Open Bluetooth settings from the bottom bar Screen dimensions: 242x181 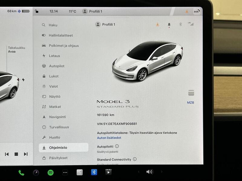tap(94, 172)
